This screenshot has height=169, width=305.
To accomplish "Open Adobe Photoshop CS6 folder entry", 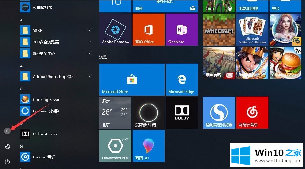I will [x=56, y=76].
